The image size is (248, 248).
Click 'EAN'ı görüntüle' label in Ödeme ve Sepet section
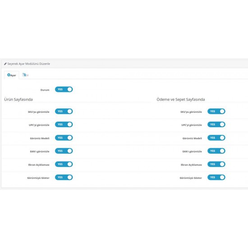[192, 152]
